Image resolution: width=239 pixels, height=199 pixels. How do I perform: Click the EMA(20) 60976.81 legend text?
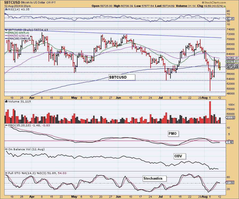[x=18, y=33]
